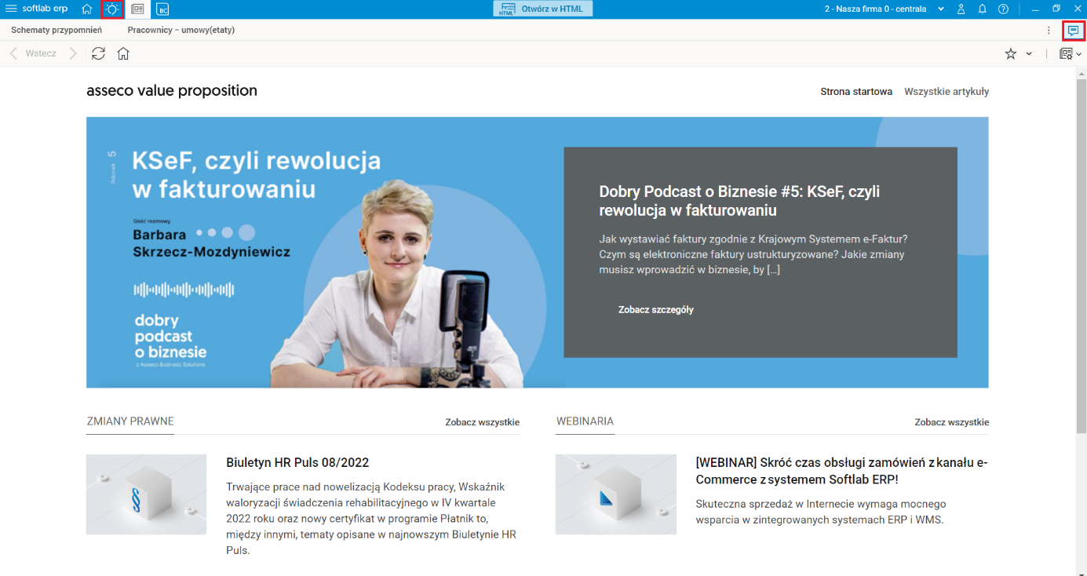Image resolution: width=1087 pixels, height=576 pixels.
Task: Switch to Wszystkie artykuły
Action: point(947,92)
